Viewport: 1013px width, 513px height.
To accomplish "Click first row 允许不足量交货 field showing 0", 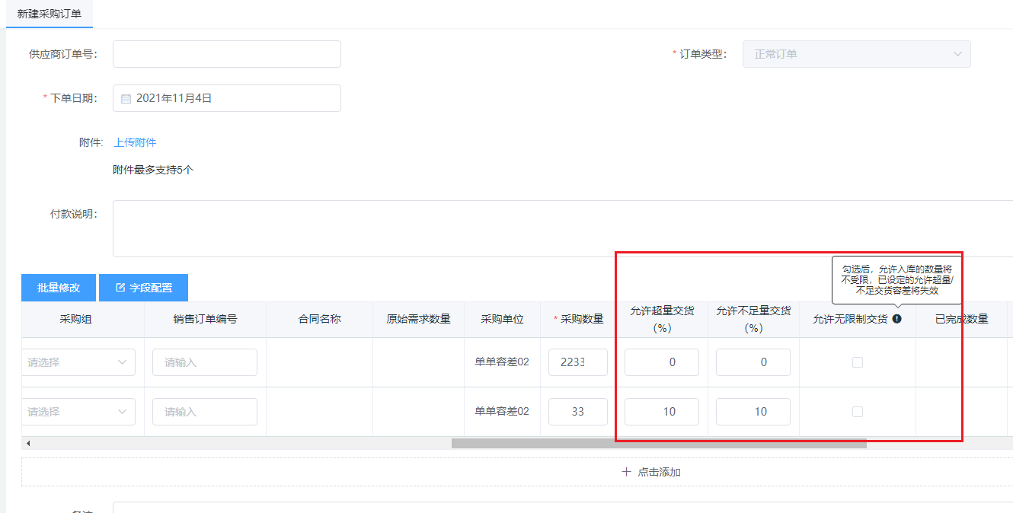I will point(753,362).
